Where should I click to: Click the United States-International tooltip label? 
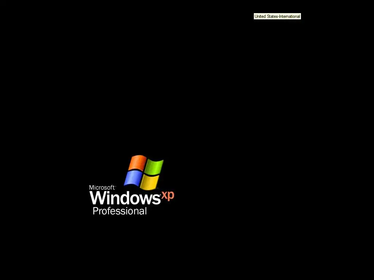(277, 16)
